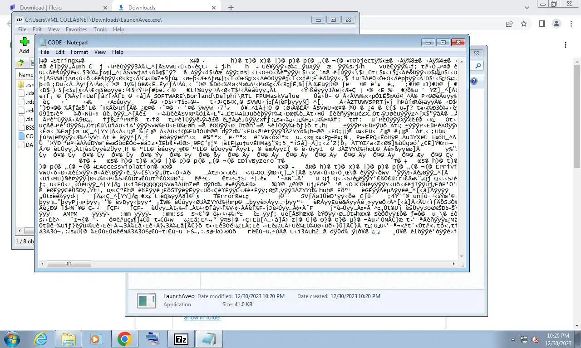Bookmark this page with star icon
581x348 pixels.
[x=524, y=24]
